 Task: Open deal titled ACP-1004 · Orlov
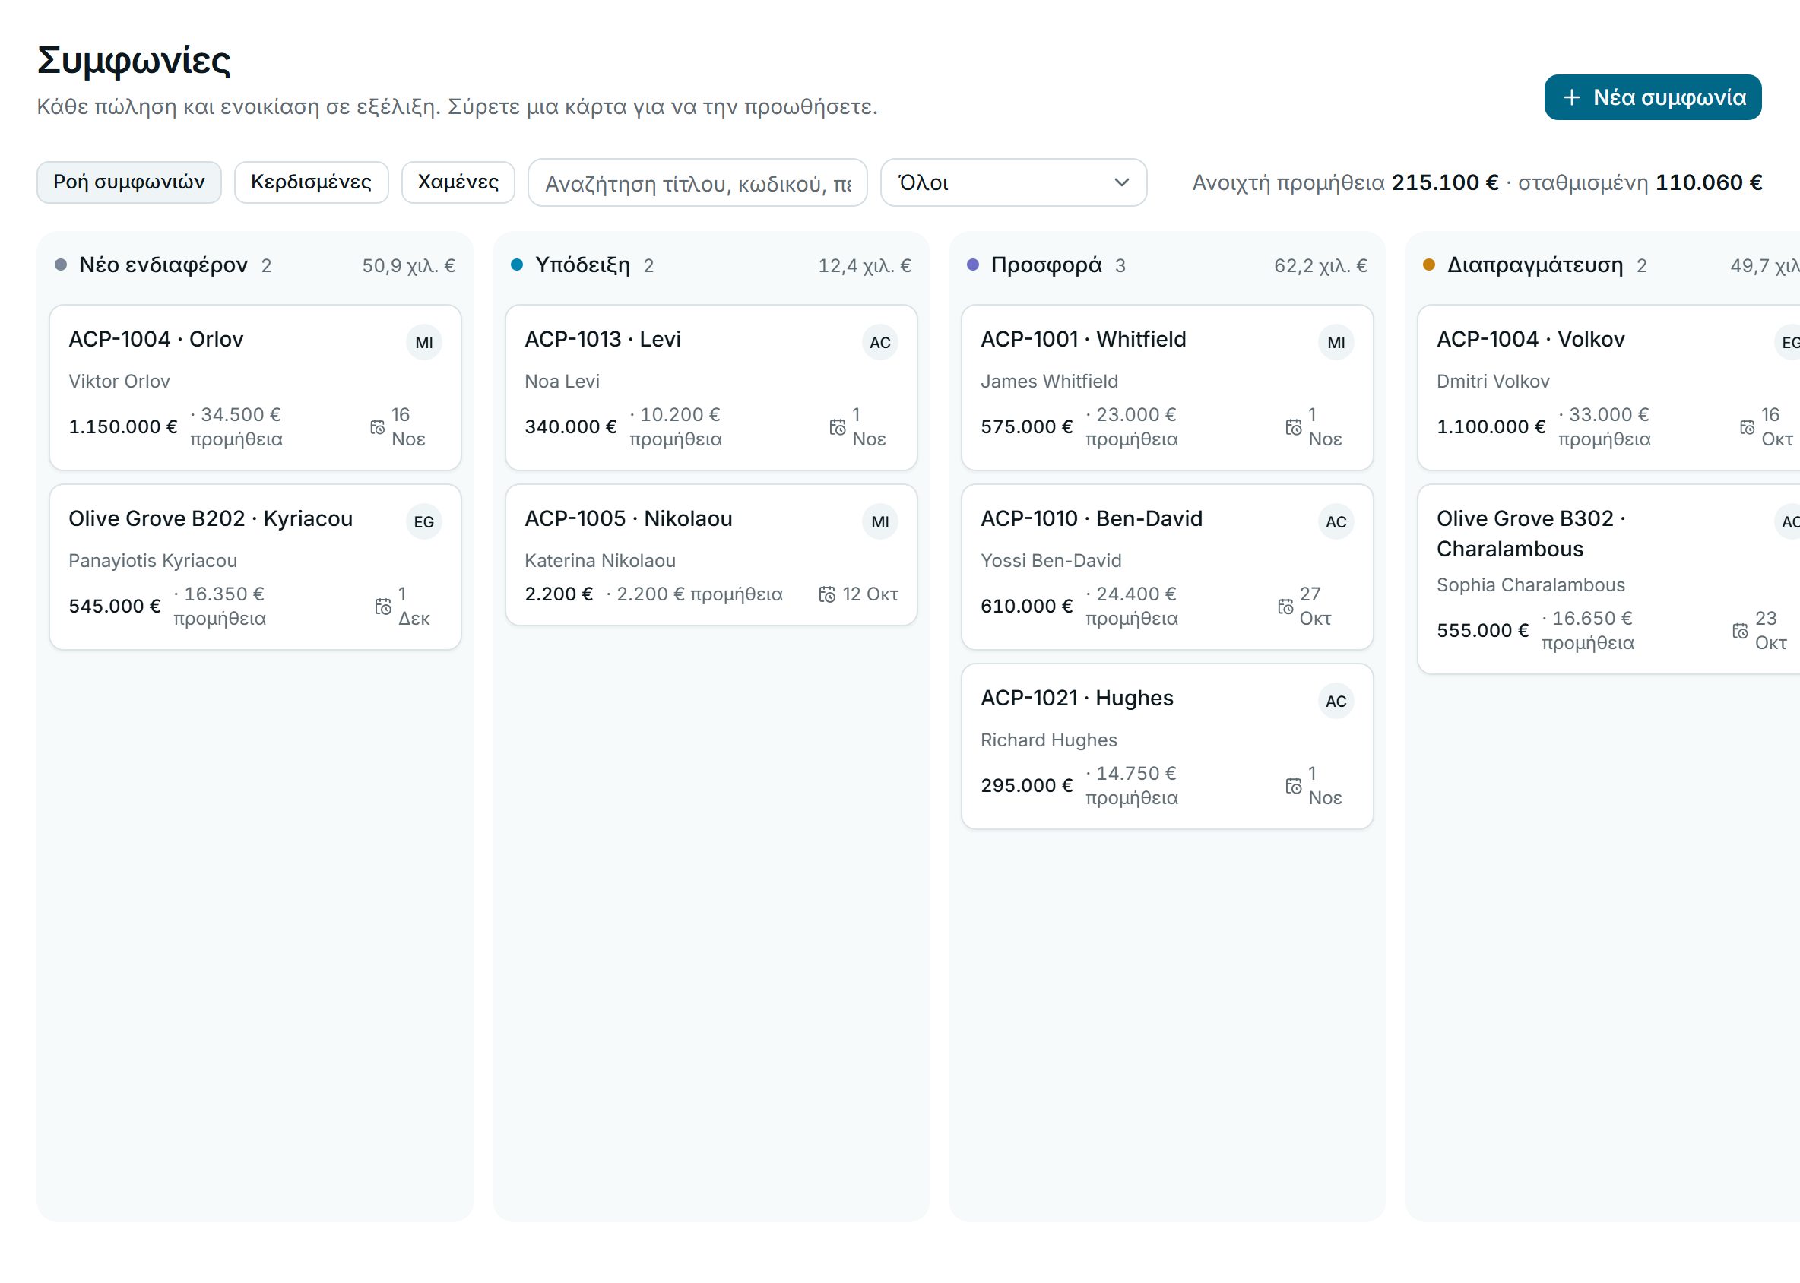click(x=156, y=340)
